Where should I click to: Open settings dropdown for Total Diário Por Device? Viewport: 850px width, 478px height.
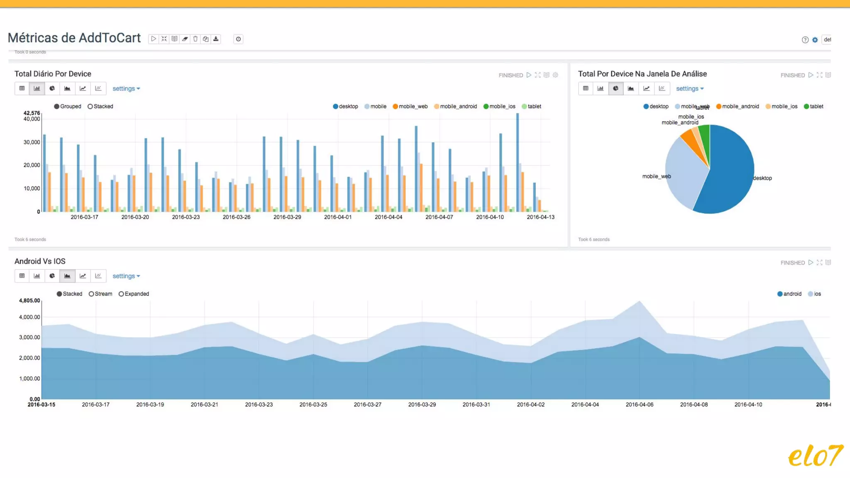pyautogui.click(x=126, y=89)
